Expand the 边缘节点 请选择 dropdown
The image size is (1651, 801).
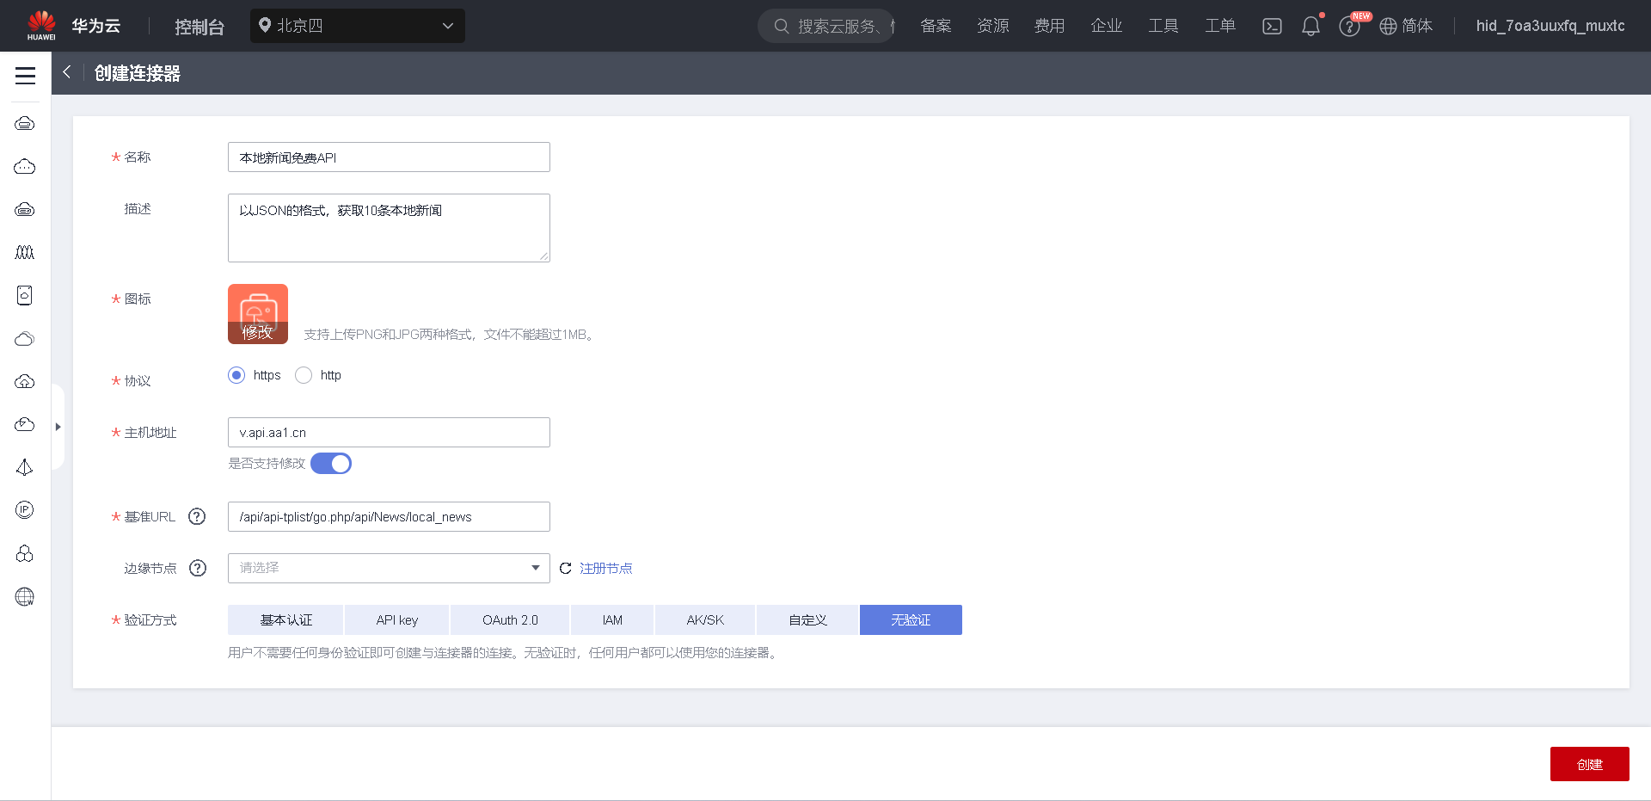click(389, 568)
